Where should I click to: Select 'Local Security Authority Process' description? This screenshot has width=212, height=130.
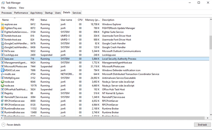tap(119, 59)
